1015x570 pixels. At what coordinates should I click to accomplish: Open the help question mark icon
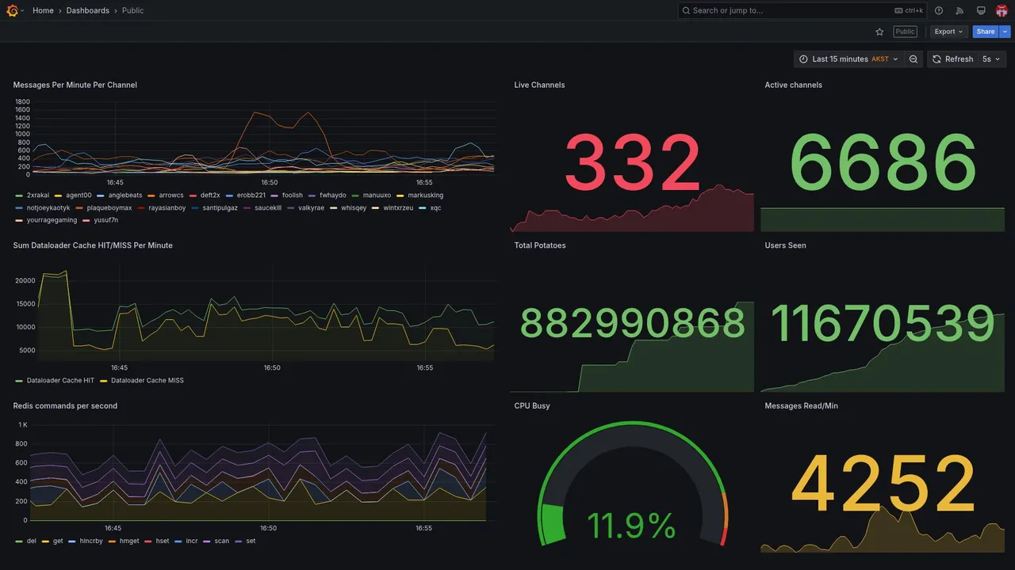[939, 10]
